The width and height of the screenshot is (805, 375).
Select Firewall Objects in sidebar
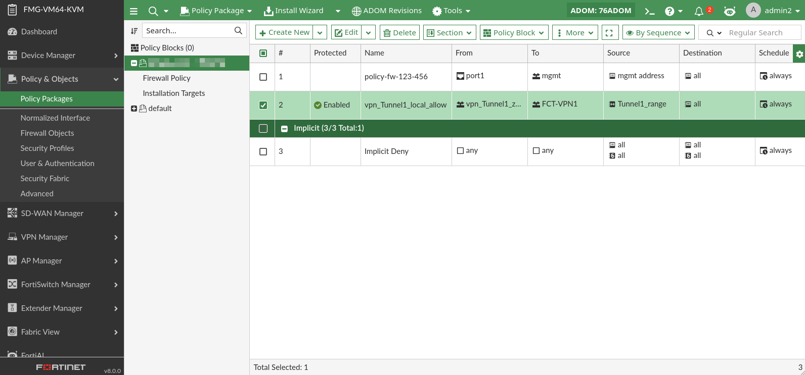(x=47, y=133)
